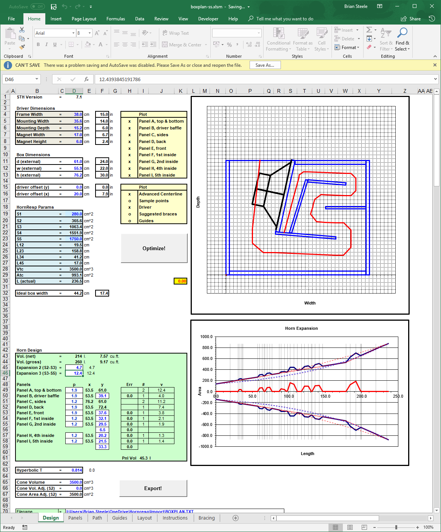Open the Format cells dropdown
441x532 pixels.
click(347, 48)
